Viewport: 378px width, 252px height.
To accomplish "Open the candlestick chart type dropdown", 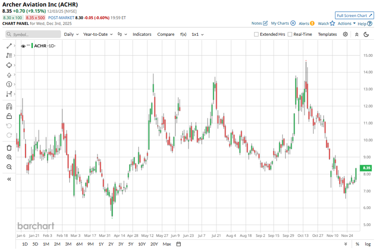I will click(122, 34).
